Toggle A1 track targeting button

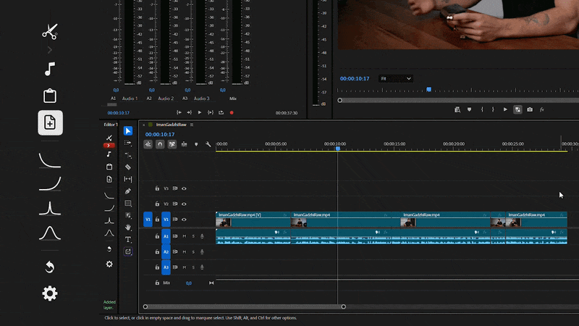[x=166, y=236]
